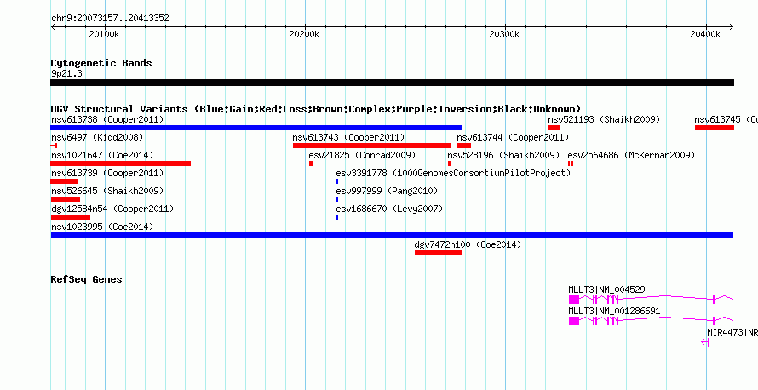758x390 pixels.
Task: Click the nsv528196 small red marker
Action: (450, 163)
